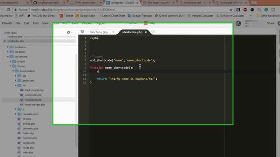Open functions.php under Open Files list
The width and height of the screenshot is (280, 157).
15,37
